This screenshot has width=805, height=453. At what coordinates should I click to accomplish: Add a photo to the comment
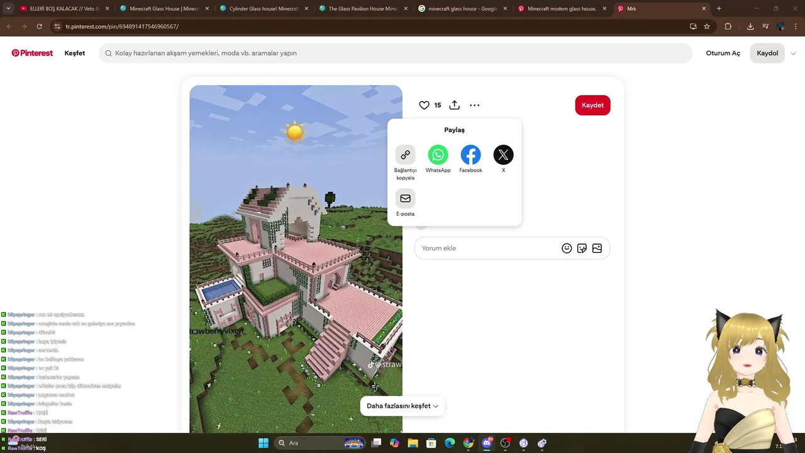597,248
